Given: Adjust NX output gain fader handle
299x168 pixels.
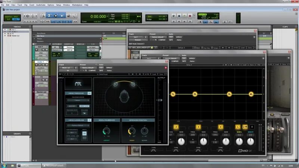Looking at the screenshot, I should click(160, 100).
